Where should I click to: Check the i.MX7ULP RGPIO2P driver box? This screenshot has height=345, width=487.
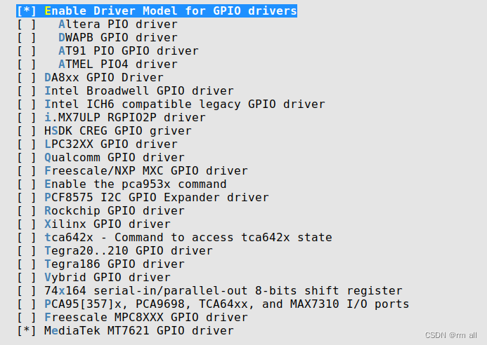27,118
